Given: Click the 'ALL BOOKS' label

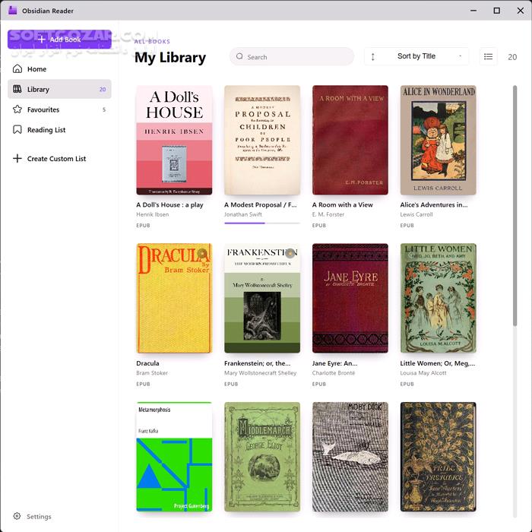Looking at the screenshot, I should click(x=152, y=41).
